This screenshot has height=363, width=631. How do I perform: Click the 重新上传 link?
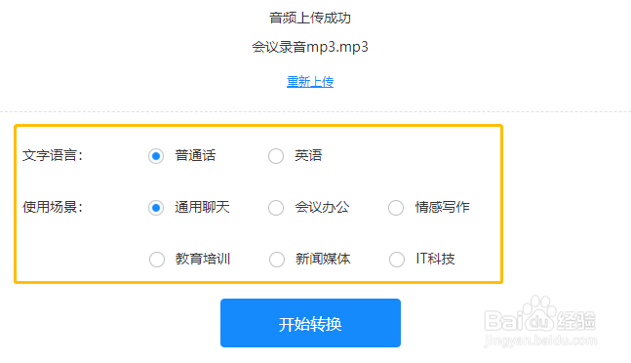coord(310,82)
